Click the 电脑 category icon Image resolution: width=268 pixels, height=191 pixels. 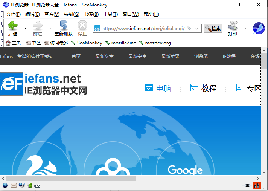coord(149,88)
